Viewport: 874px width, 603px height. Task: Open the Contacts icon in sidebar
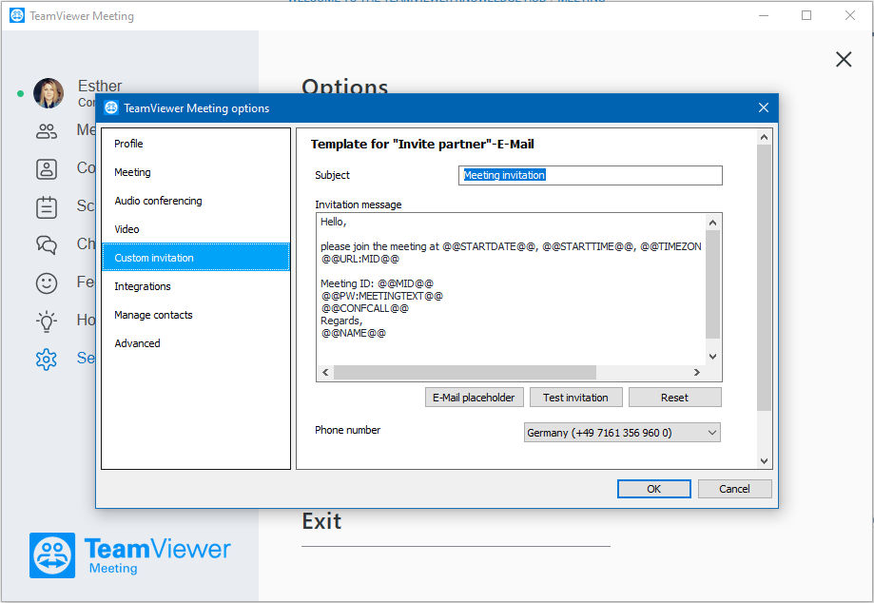(x=47, y=169)
